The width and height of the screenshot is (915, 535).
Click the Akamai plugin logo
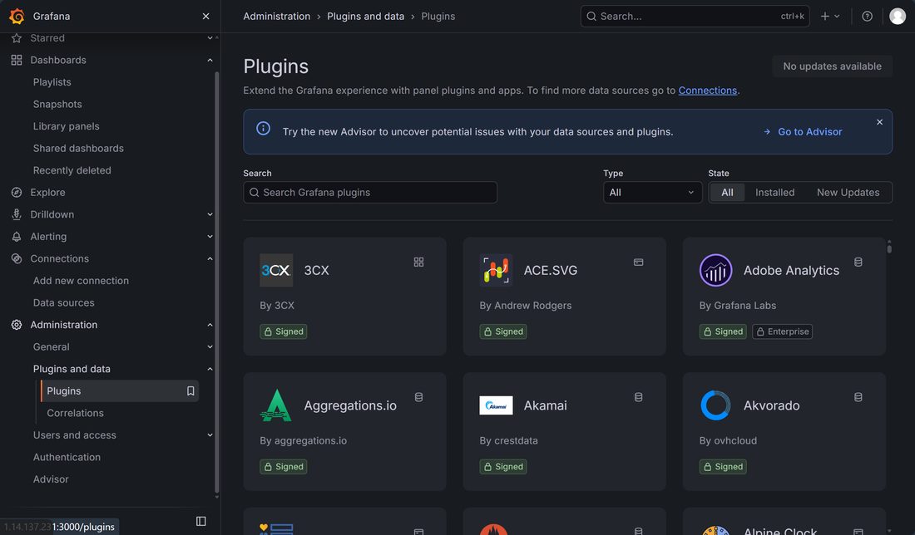coord(496,405)
